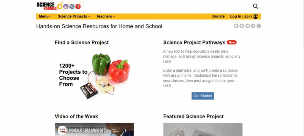
Task: Click the share icon
Action: point(253,26)
